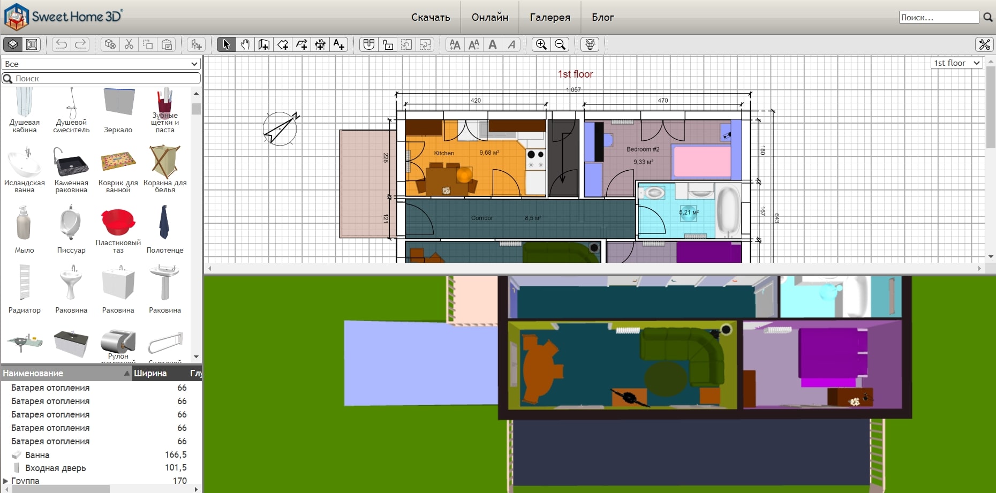Click the Sweet Home 3D logo

63,17
